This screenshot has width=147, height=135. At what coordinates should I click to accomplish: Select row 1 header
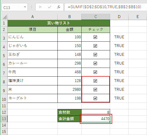4,23
